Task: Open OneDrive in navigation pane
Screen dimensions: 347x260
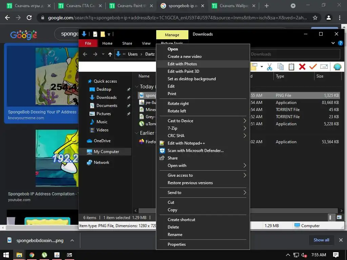Action: click(x=102, y=141)
